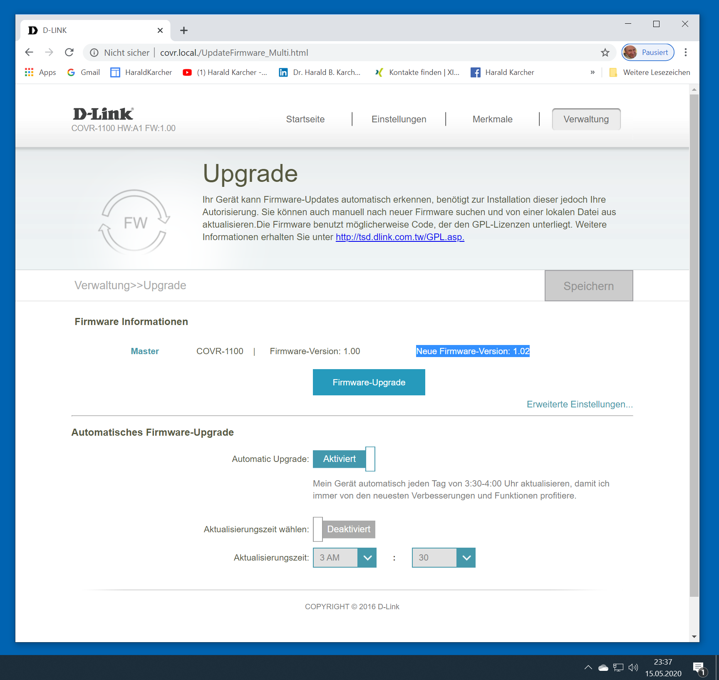
Task: Click the Neue Firmware-Version: 1.02 text
Action: (473, 351)
